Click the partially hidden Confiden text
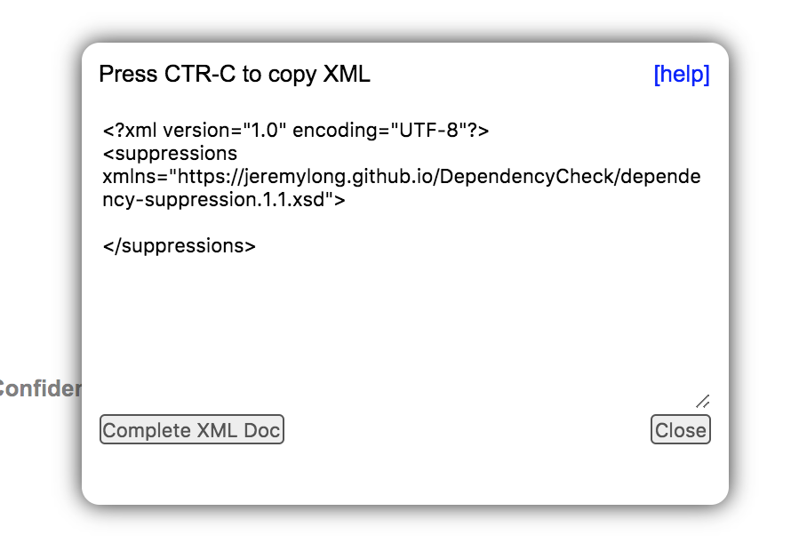Viewport: 807px width, 551px height. point(40,388)
